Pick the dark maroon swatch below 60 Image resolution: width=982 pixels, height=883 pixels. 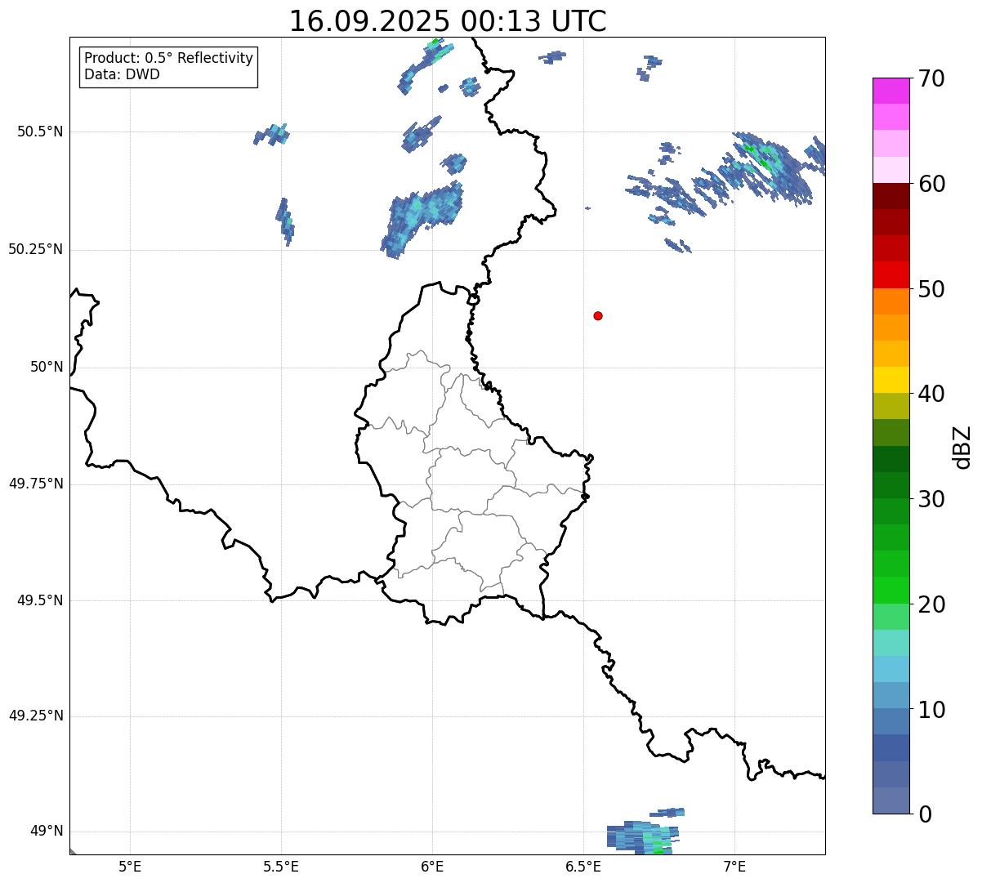click(x=891, y=196)
